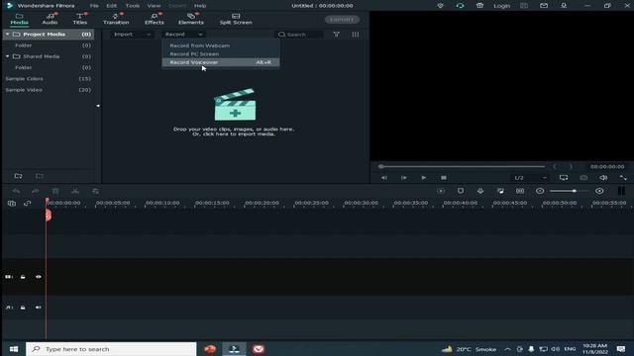
Task: Click the preview volume icon
Action: [x=603, y=178]
